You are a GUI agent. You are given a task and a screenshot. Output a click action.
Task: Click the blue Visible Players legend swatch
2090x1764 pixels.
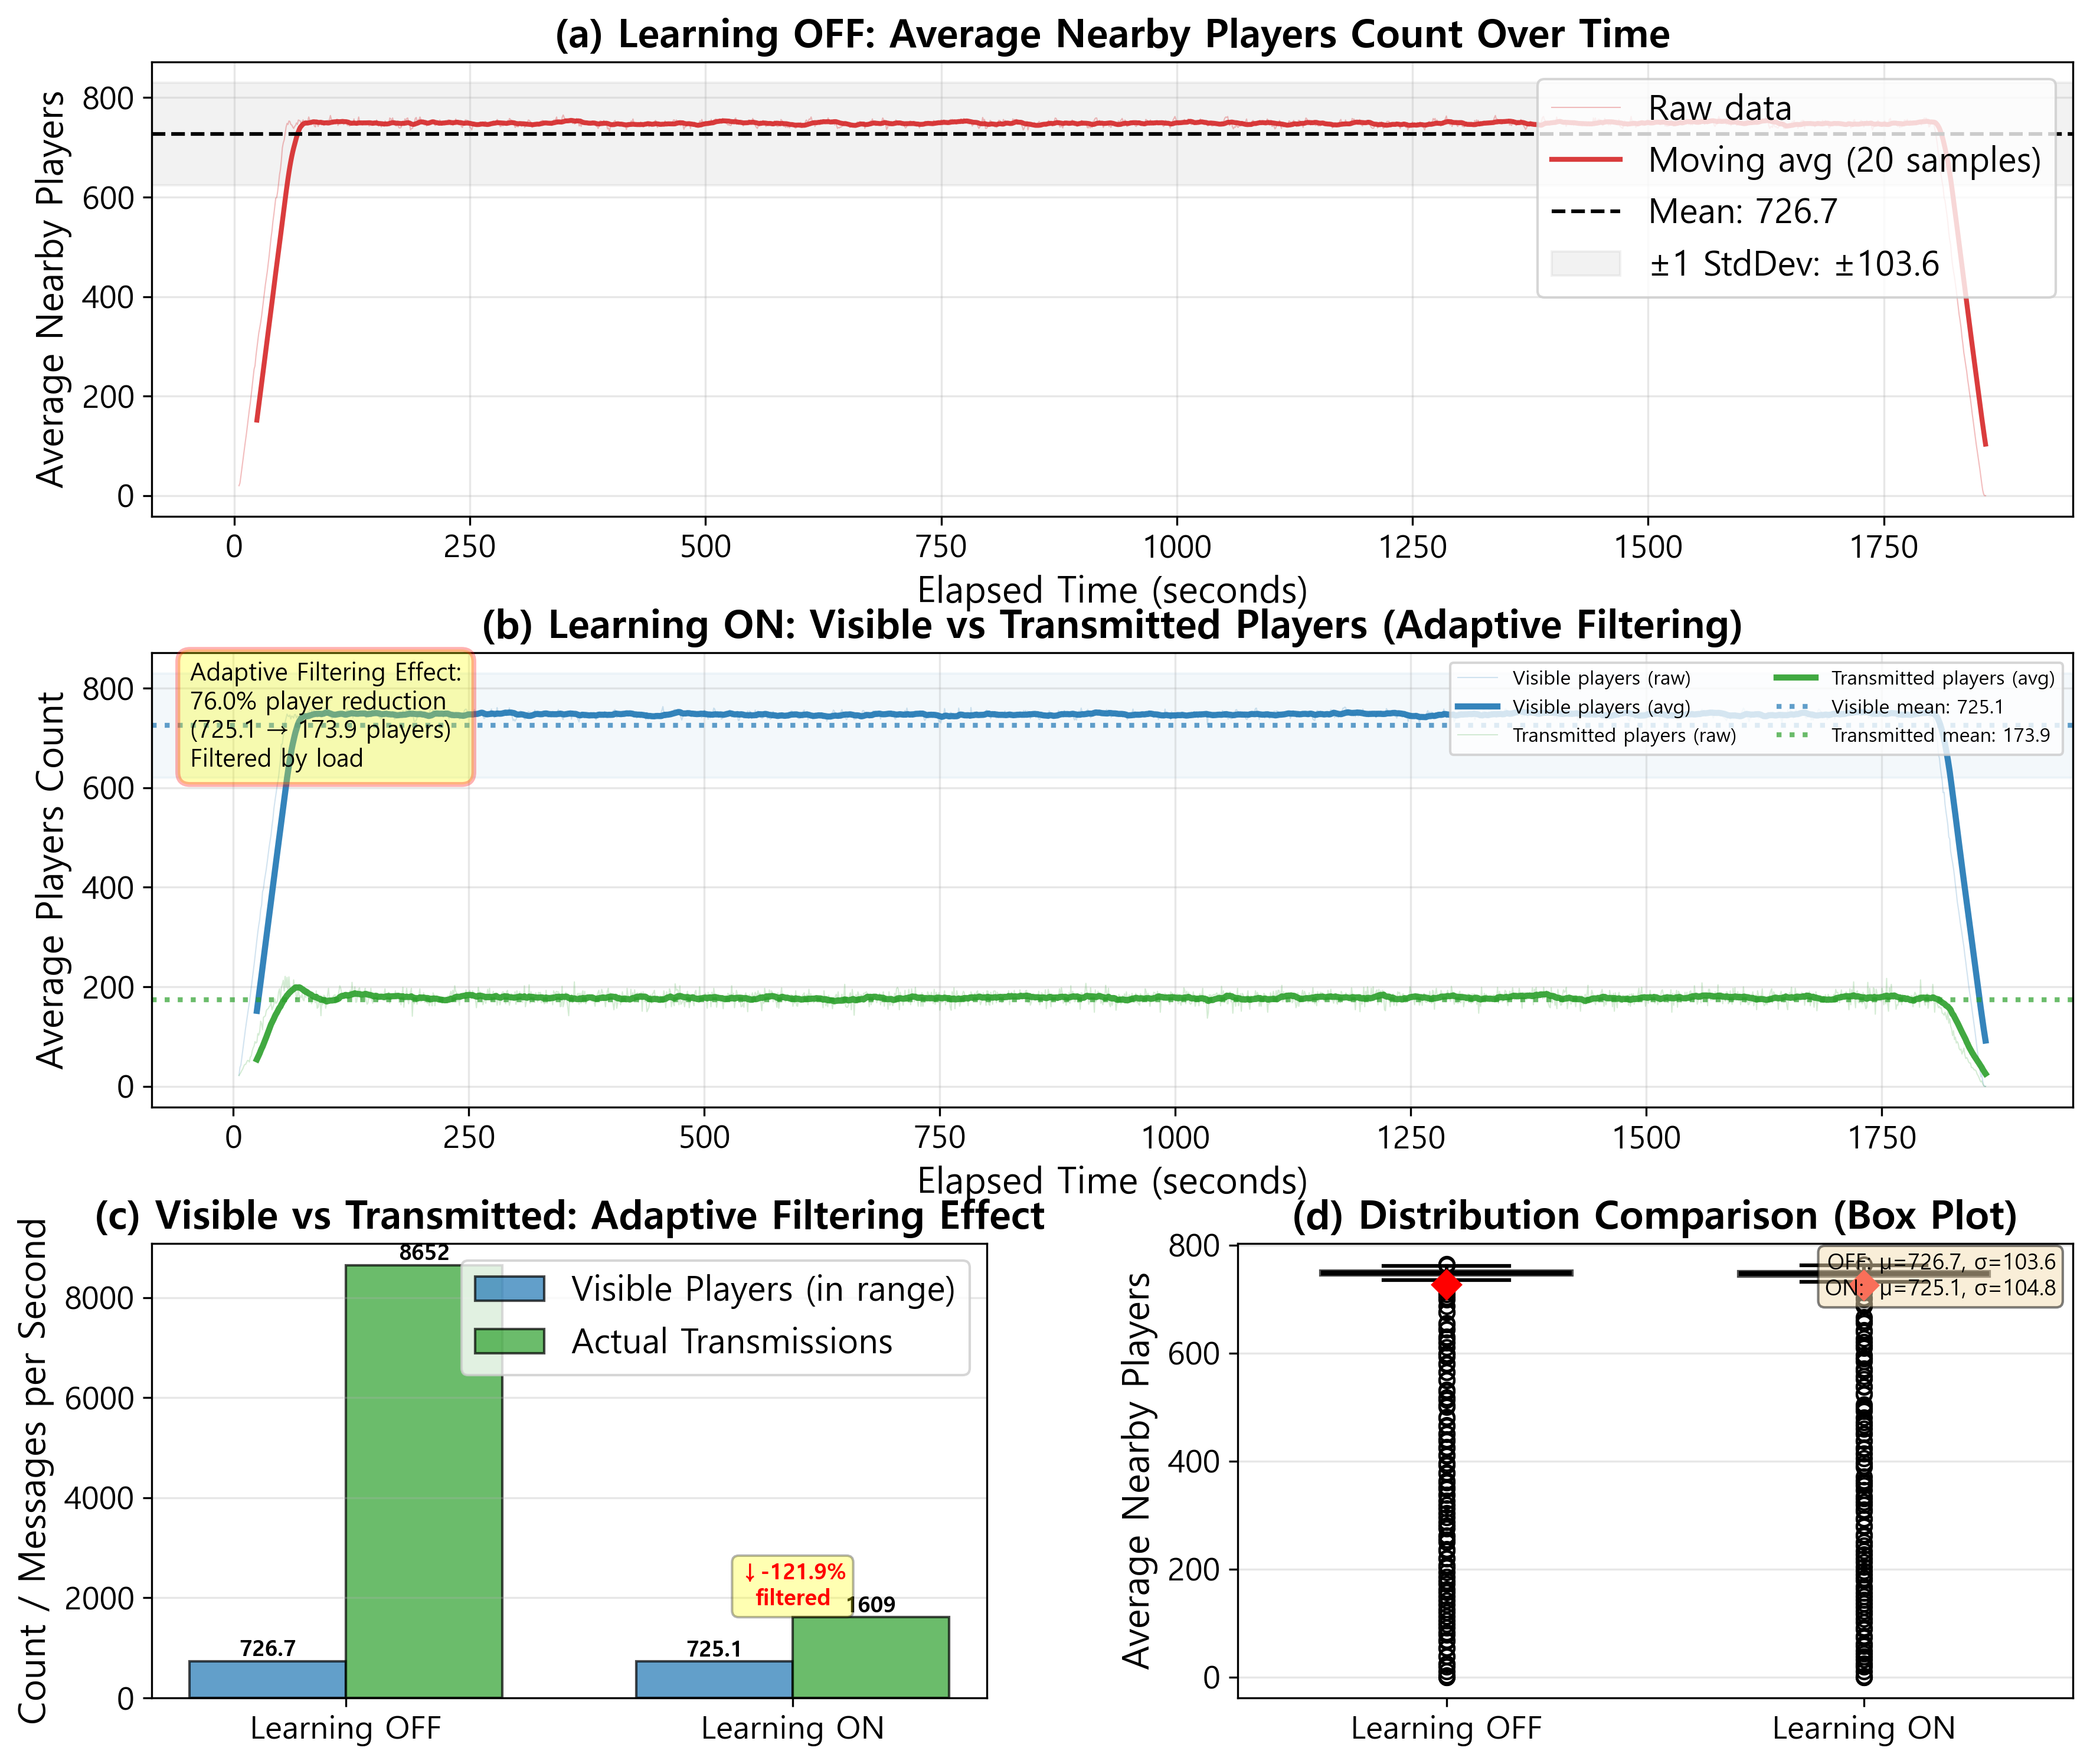509,1289
